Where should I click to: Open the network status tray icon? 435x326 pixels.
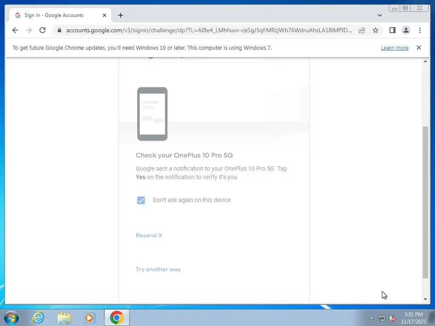coord(382,318)
